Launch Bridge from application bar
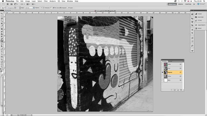Image resolution: width=207 pixels, height=116 pixels. [8, 4]
